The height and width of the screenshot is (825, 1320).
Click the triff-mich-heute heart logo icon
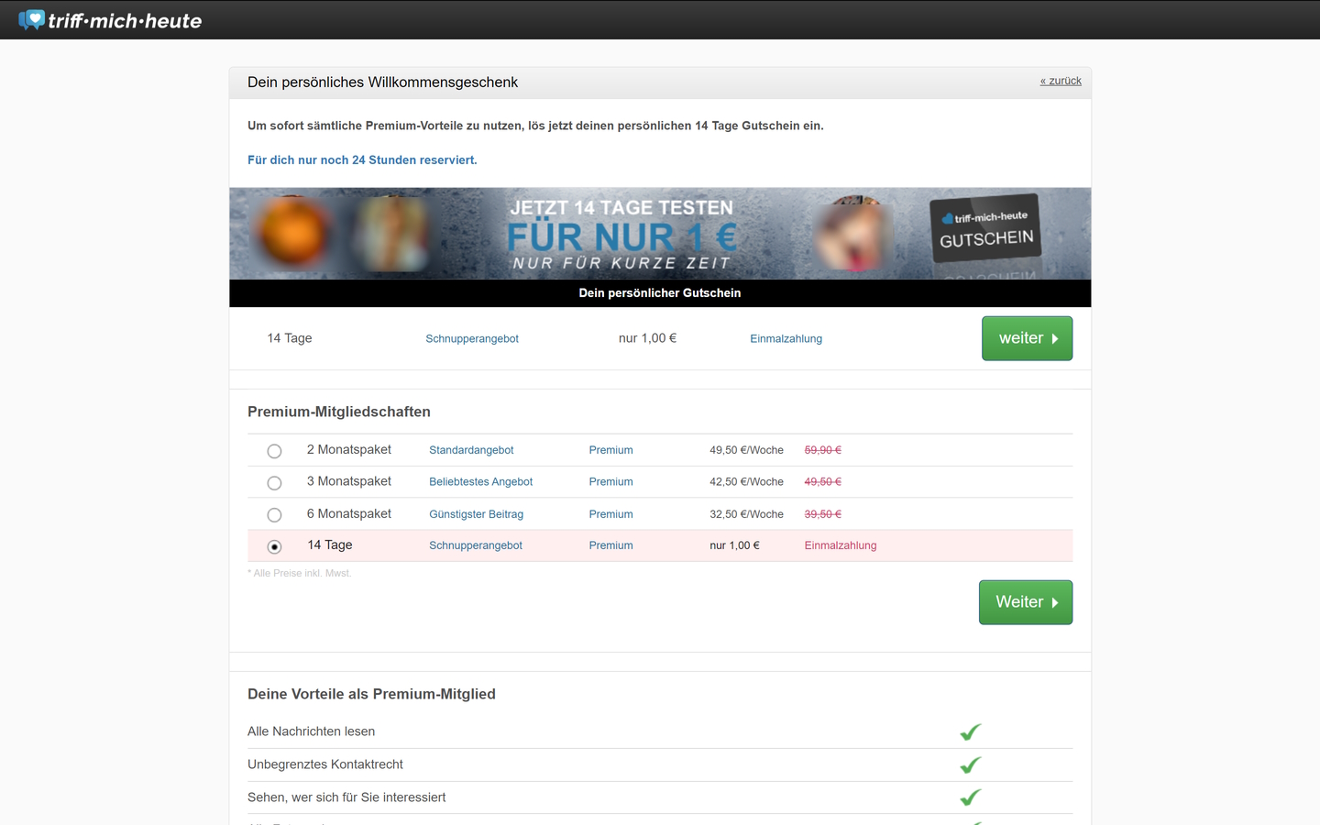32,19
